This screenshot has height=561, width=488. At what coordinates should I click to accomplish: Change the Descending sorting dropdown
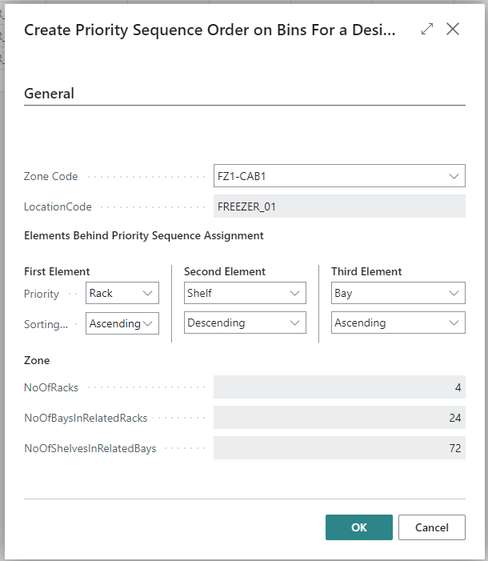[x=245, y=323]
